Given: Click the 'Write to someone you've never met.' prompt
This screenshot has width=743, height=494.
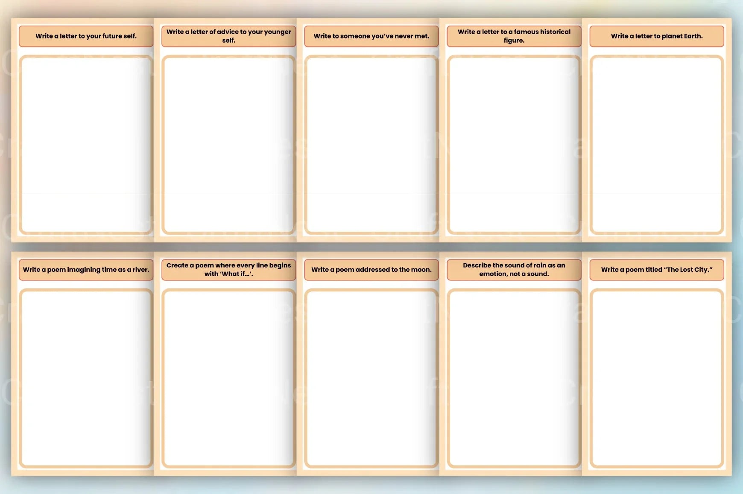Looking at the screenshot, I should [x=371, y=36].
